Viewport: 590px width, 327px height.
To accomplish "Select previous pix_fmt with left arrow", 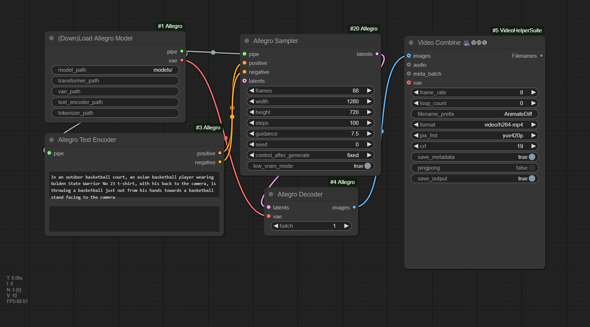I will pos(416,136).
